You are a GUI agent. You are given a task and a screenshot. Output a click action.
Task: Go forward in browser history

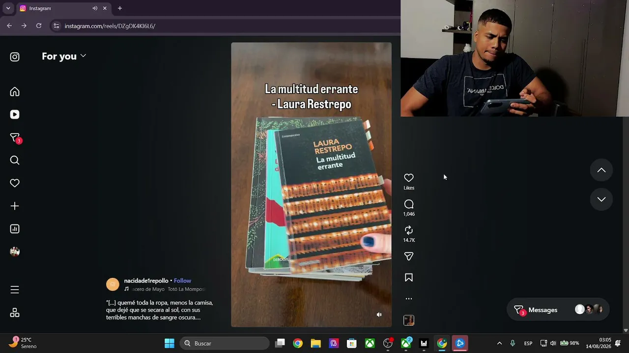pyautogui.click(x=24, y=26)
